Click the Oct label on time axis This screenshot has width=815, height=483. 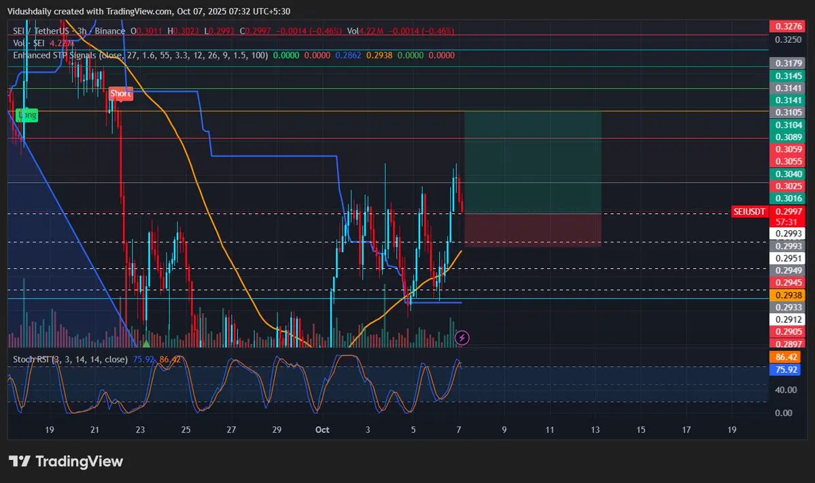pyautogui.click(x=322, y=429)
